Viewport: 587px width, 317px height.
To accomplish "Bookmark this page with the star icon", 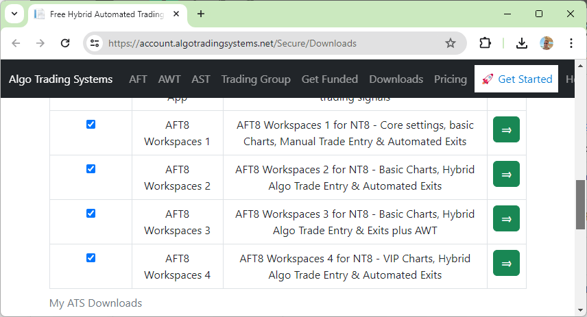I will pos(451,43).
